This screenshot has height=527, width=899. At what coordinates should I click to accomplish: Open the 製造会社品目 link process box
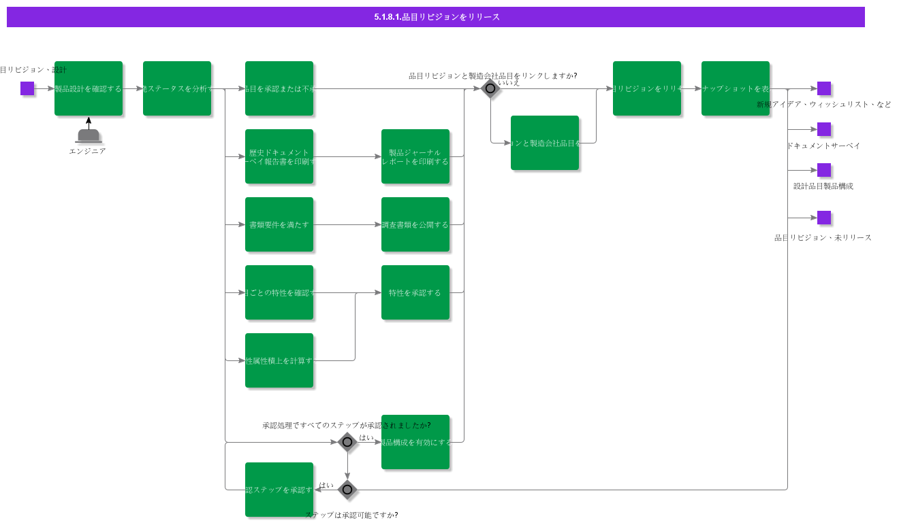pos(545,143)
